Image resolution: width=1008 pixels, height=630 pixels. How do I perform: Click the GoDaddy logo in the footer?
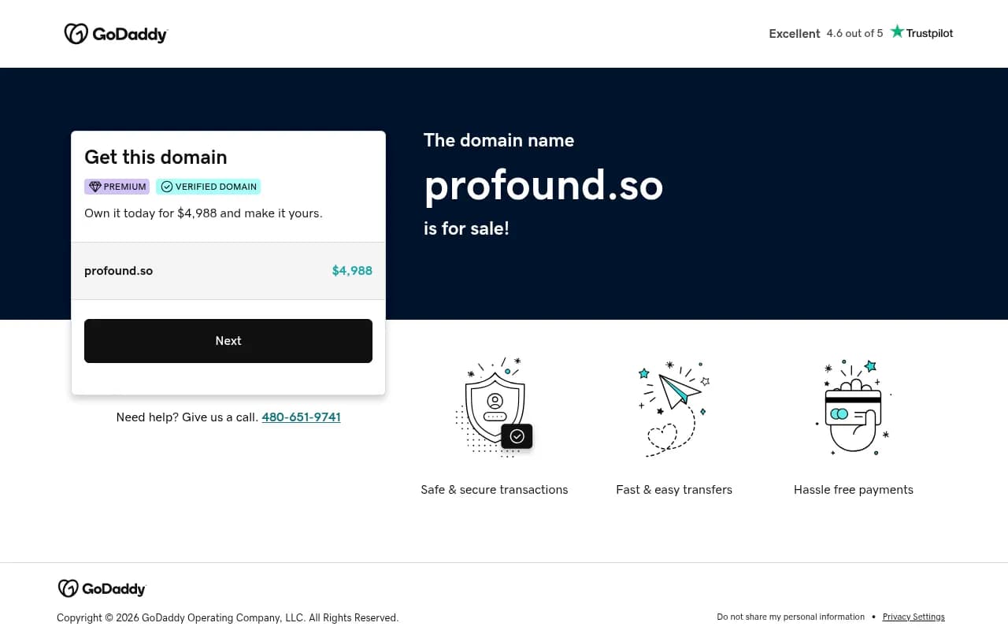click(x=102, y=588)
